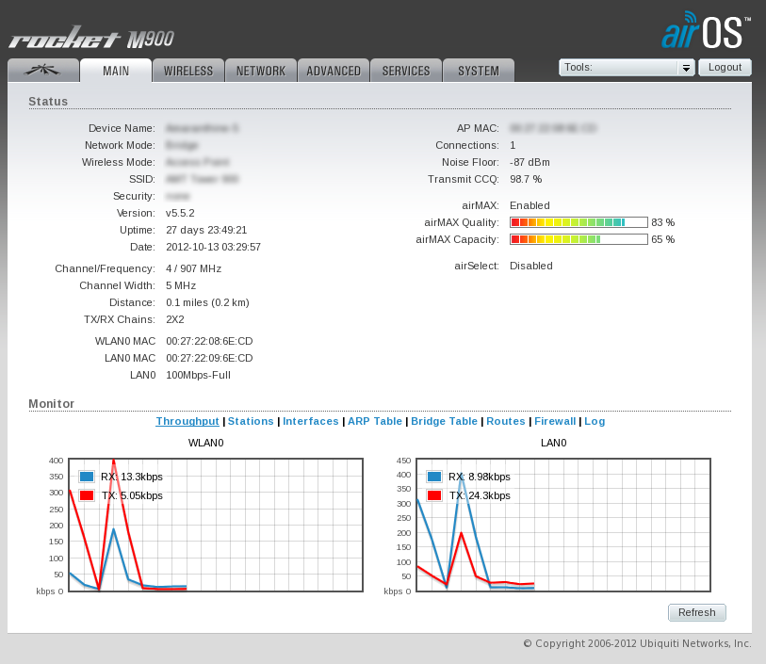This screenshot has height=664, width=766.
Task: Select the SYSTEM tab
Action: 479,71
